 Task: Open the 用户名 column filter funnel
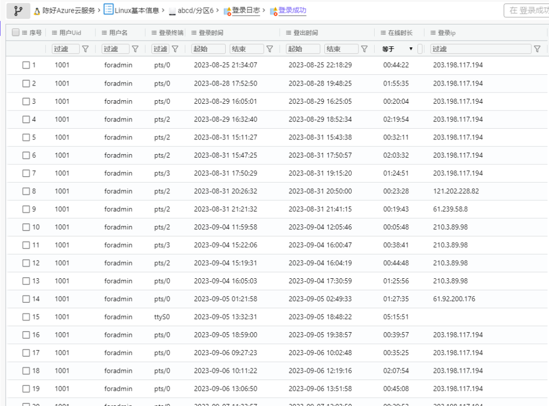(x=135, y=49)
